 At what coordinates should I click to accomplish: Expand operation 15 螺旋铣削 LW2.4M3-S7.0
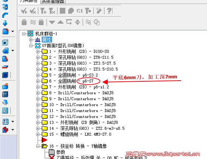[x=38, y=134]
